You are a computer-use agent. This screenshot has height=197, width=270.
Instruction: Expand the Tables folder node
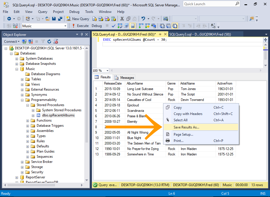(x=22, y=79)
